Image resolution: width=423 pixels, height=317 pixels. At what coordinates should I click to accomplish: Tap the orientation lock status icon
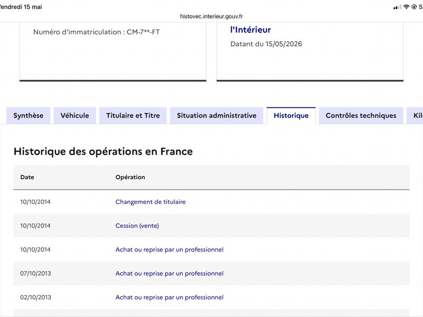coord(414,7)
